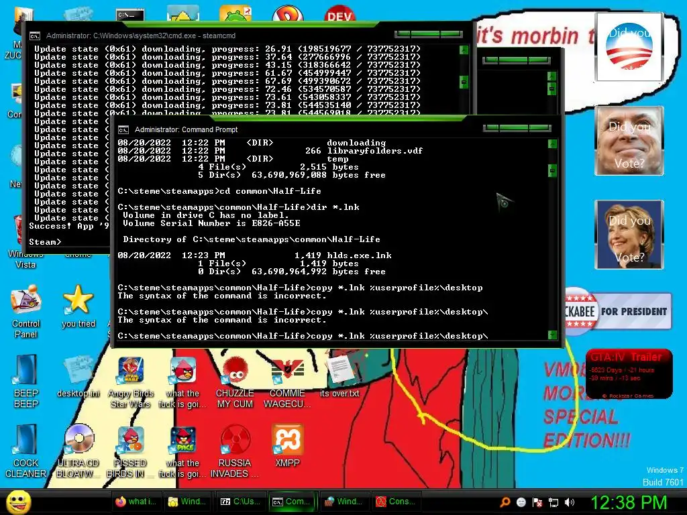Click 'libraryfolders.vdf' in the directory listing
This screenshot has height=515, width=687.
click(x=374, y=151)
